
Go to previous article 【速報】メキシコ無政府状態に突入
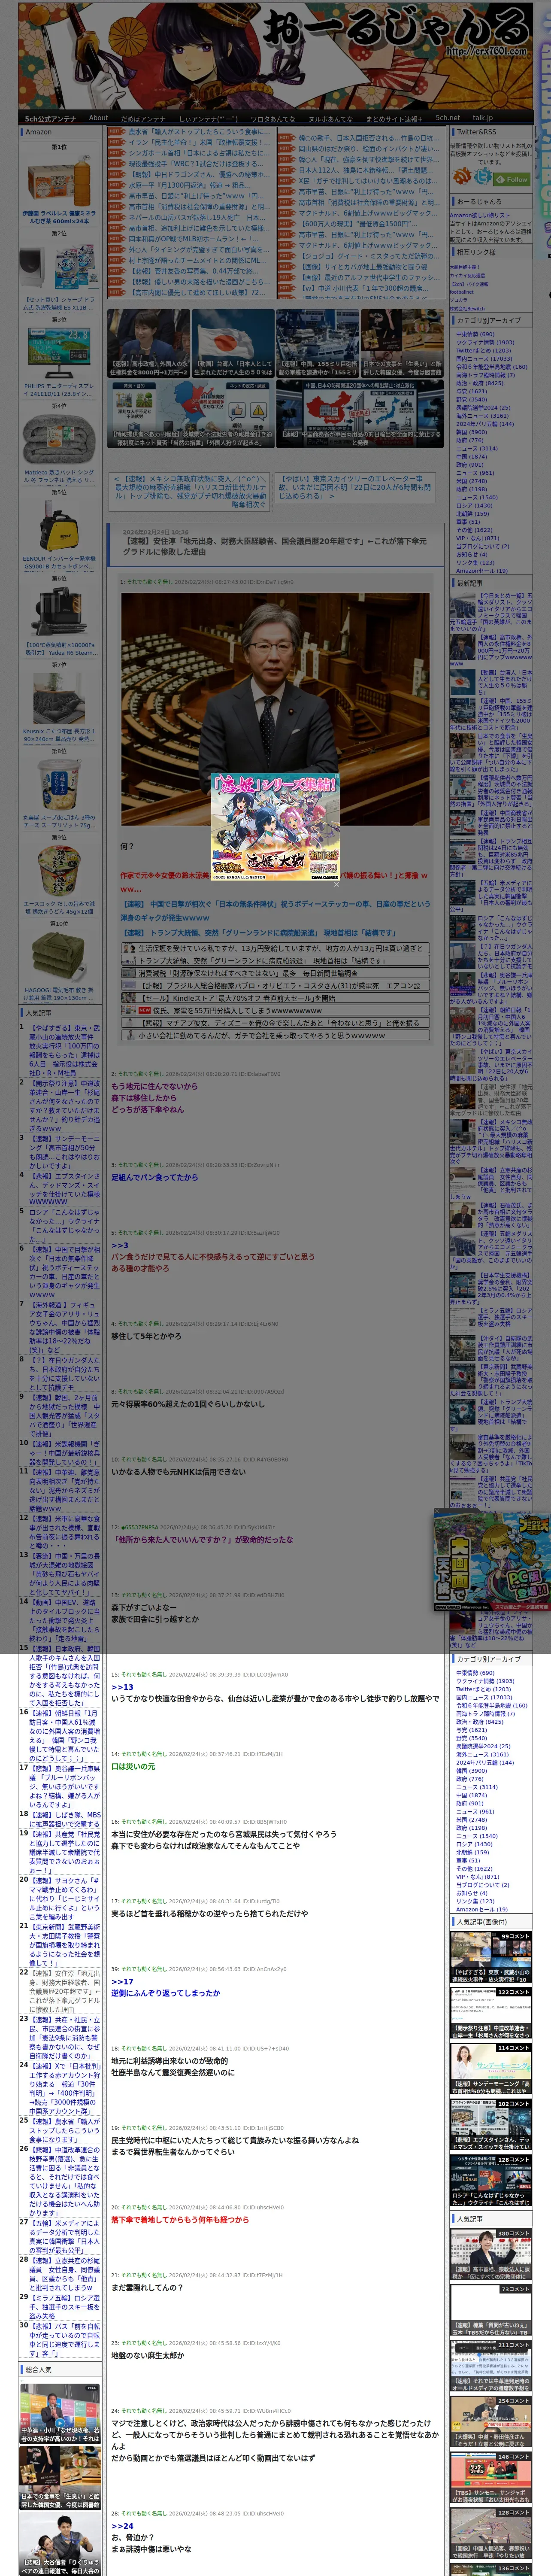click(189, 492)
